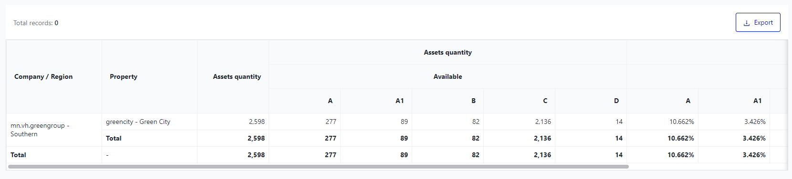Image resolution: width=792 pixels, height=179 pixels.
Task: Click the Export button
Action: pyautogui.click(x=758, y=22)
